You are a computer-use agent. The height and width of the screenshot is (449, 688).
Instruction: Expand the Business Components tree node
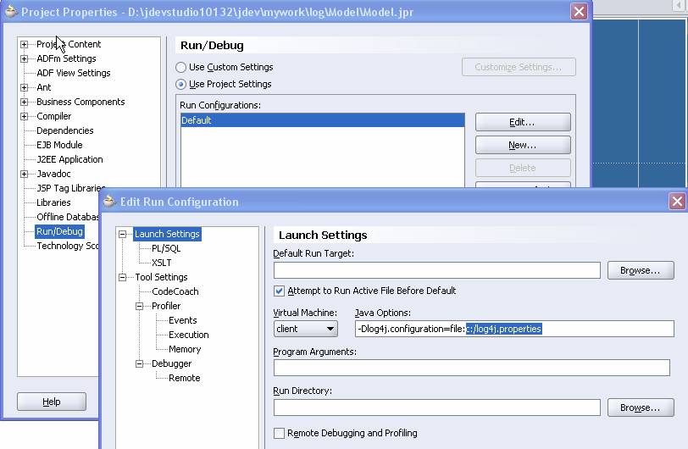tap(25, 102)
